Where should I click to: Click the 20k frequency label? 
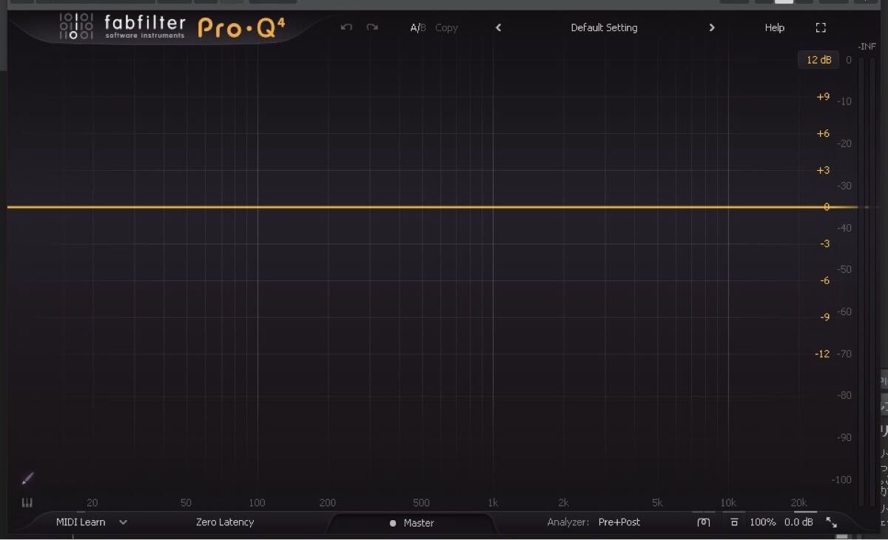coord(799,502)
